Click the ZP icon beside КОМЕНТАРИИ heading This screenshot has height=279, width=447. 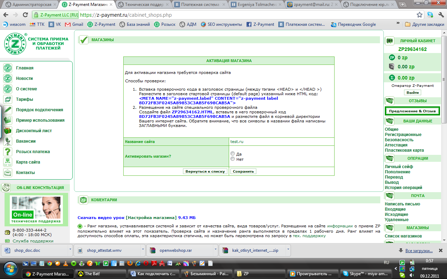[83, 200]
